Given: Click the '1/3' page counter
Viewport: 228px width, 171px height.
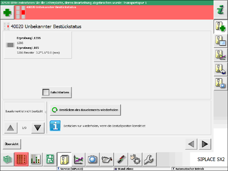Looking at the screenshot, I should (x=24, y=128).
